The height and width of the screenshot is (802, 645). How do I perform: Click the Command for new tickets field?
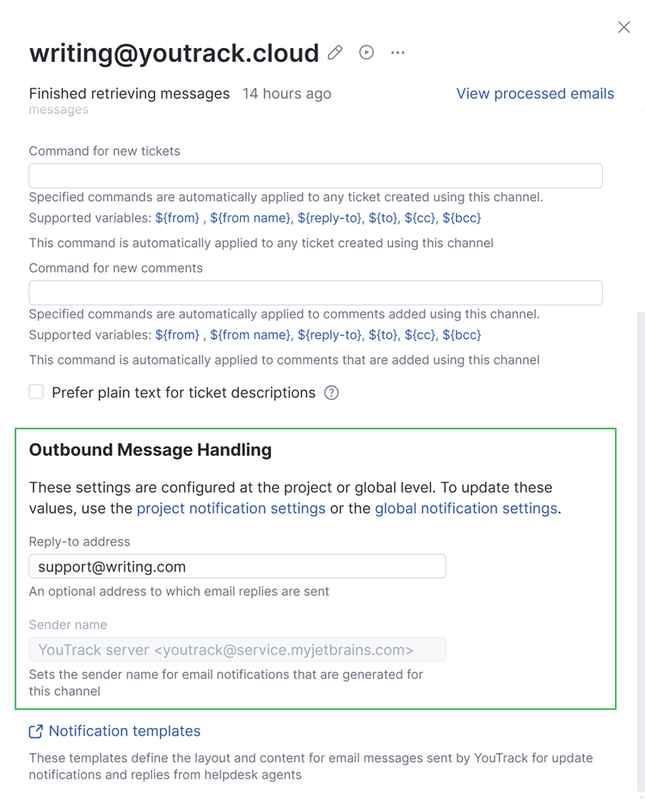coord(316,176)
